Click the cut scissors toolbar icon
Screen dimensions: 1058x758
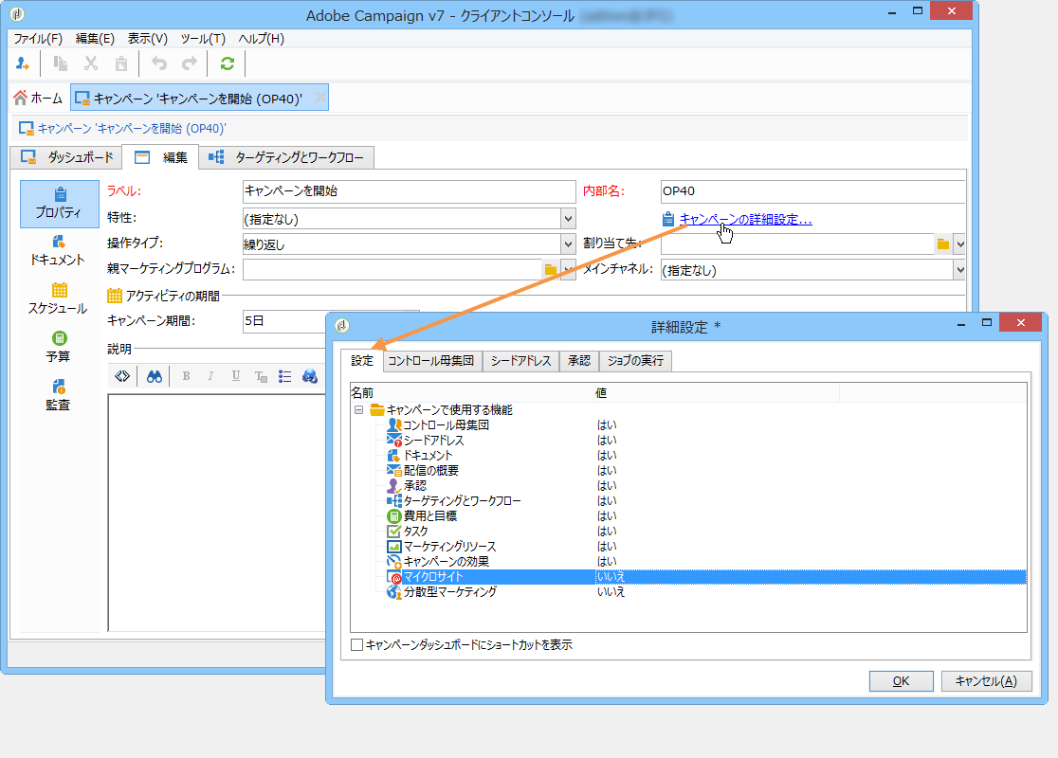tap(91, 63)
